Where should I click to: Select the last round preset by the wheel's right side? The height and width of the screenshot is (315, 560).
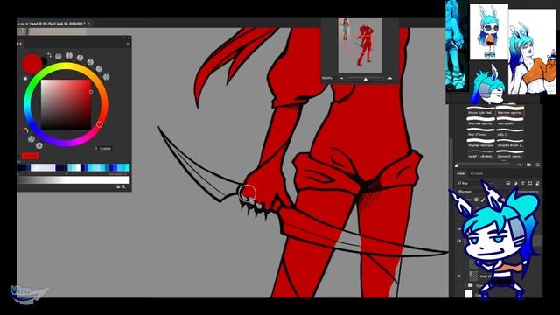click(107, 77)
